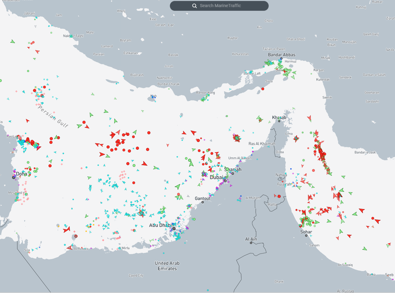The height and width of the screenshot is (293, 395).
Task: Click the Search MarineTraffic input field
Action: [219, 6]
